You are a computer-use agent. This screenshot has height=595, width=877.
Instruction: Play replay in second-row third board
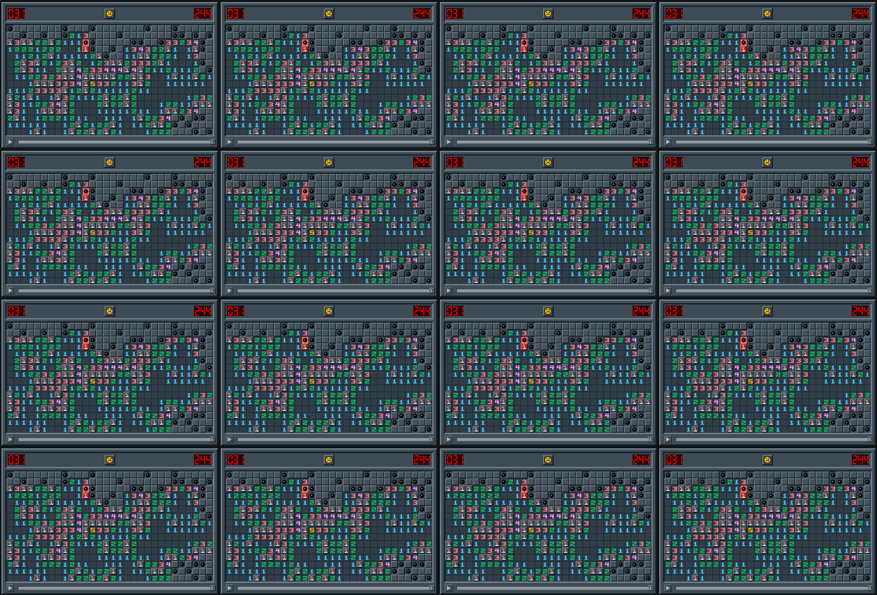click(449, 291)
